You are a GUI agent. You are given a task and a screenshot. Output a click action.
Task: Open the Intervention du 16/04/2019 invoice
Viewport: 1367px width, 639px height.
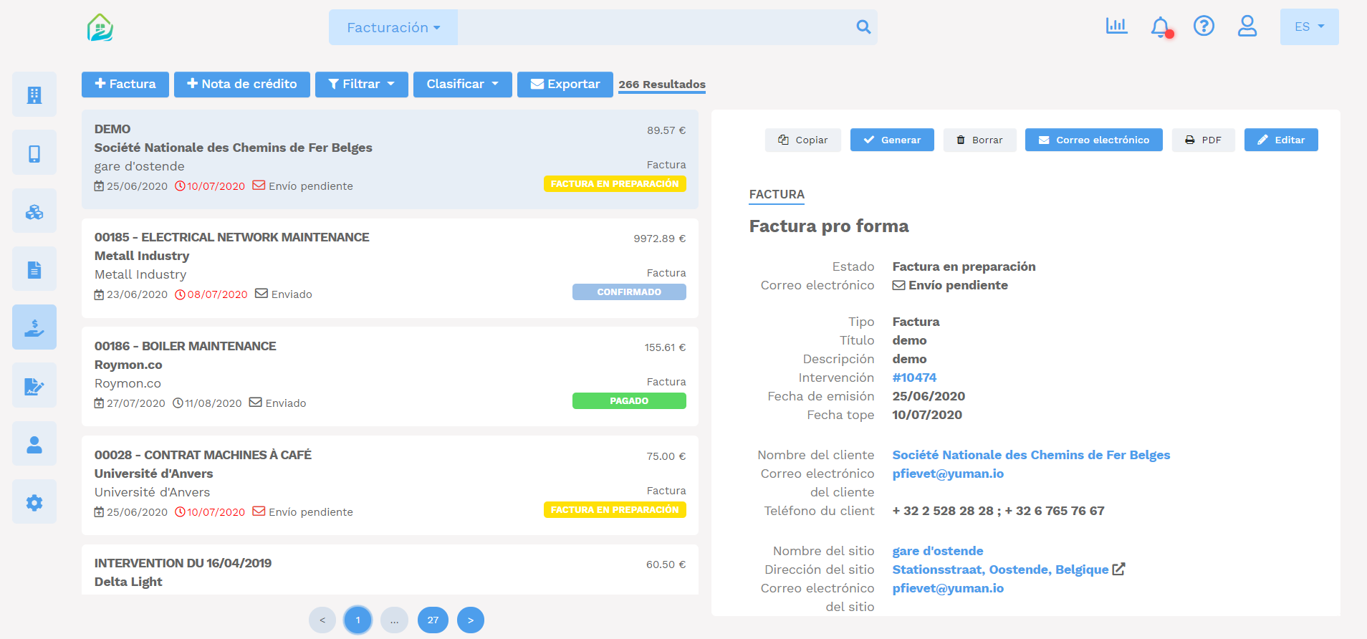[x=390, y=570]
